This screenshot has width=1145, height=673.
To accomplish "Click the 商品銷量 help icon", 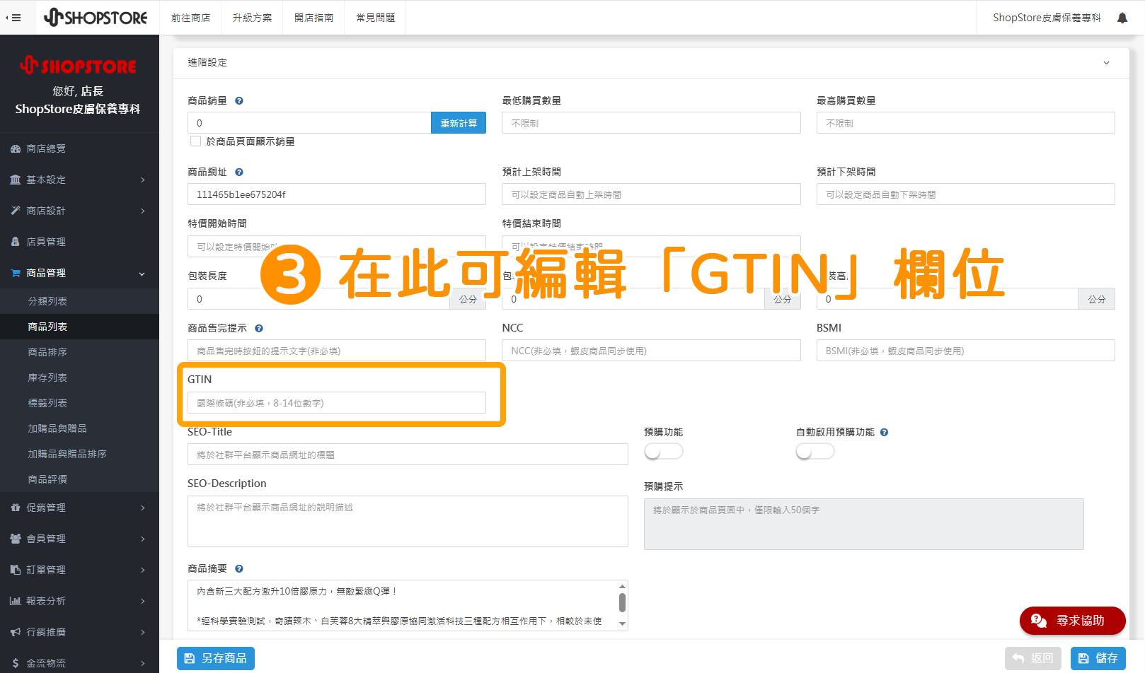I will coord(239,101).
